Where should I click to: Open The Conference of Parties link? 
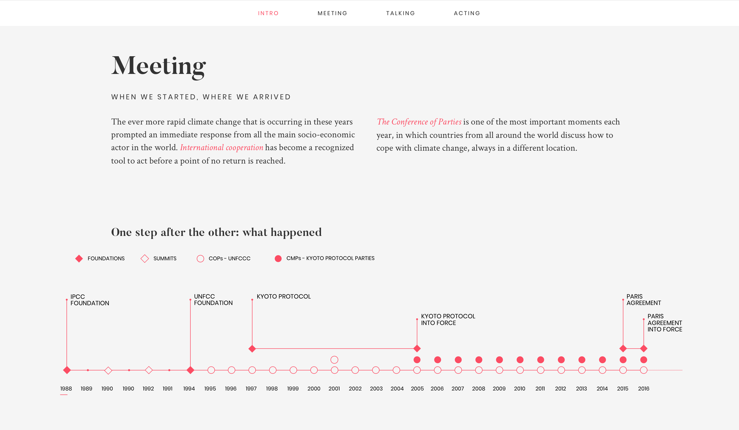(x=419, y=122)
